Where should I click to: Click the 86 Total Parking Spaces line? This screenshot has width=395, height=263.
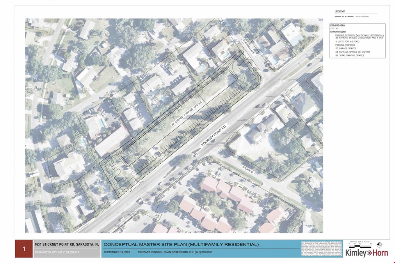pyautogui.click(x=350, y=55)
